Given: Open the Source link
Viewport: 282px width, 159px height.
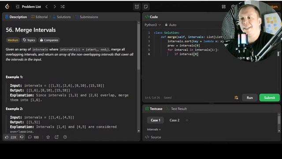Looking at the screenshot, I should [x=153, y=137].
